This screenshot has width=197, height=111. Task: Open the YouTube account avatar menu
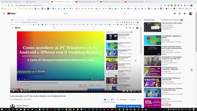[x=191, y=14]
